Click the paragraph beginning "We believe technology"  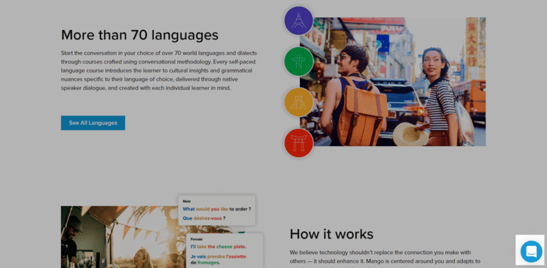[x=385, y=258]
